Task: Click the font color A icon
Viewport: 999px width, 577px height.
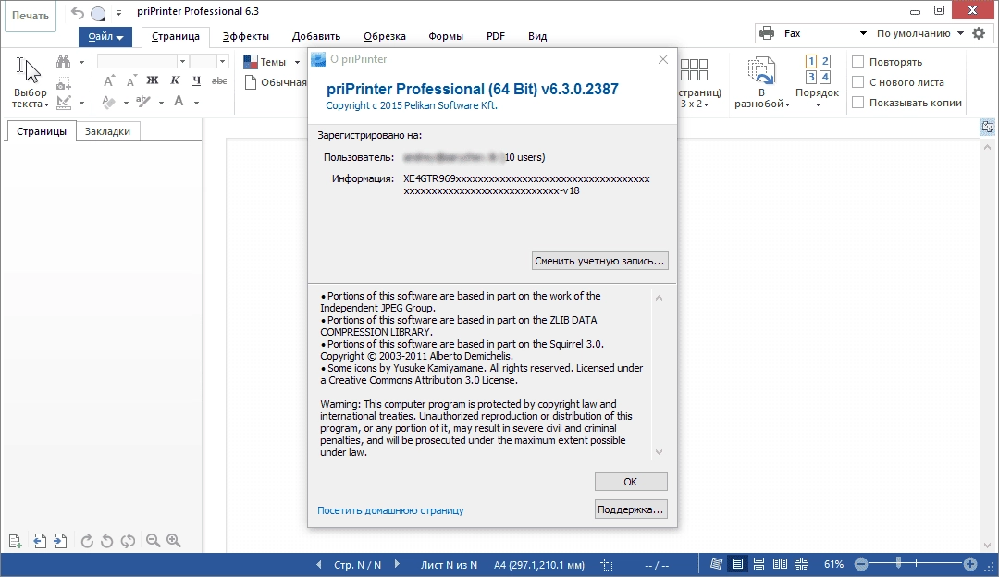Action: click(179, 101)
